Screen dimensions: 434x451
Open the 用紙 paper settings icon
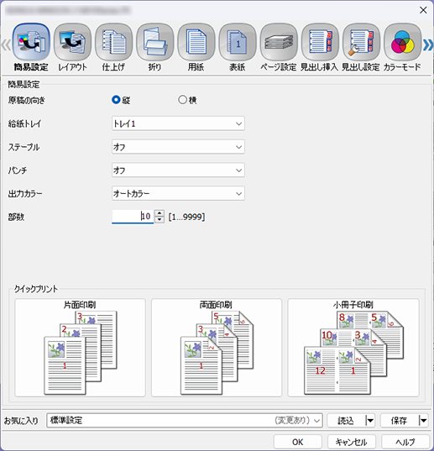point(196,42)
